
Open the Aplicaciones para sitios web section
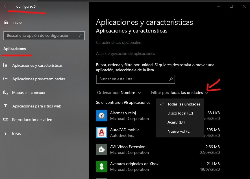[37, 106]
